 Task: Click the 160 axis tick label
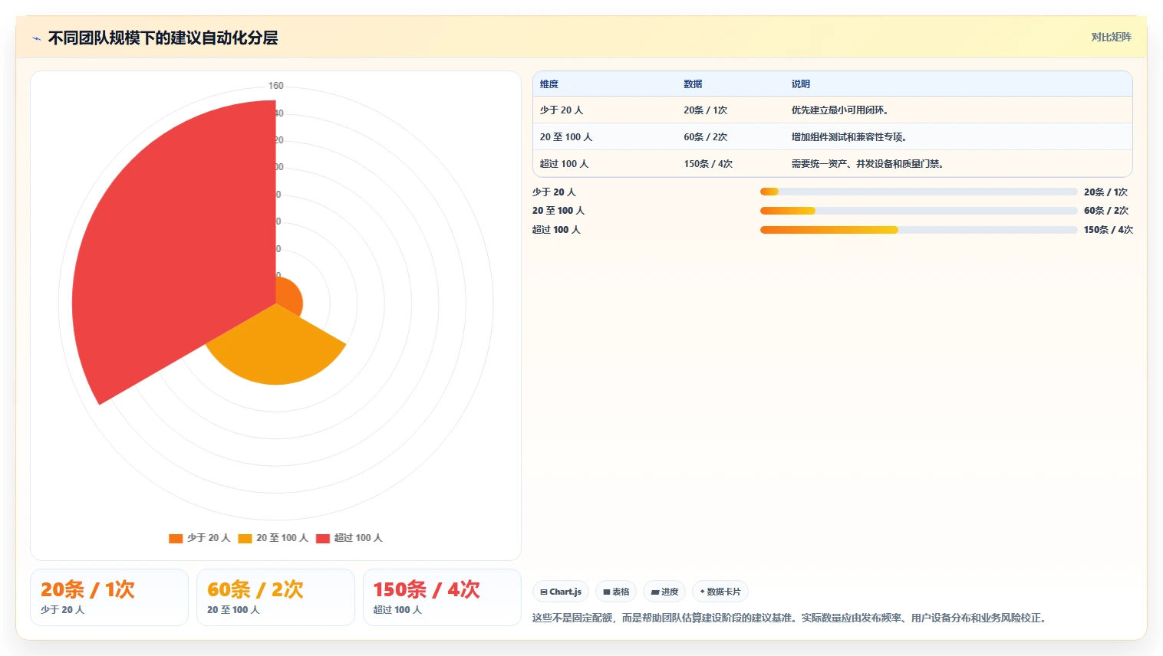pos(276,86)
